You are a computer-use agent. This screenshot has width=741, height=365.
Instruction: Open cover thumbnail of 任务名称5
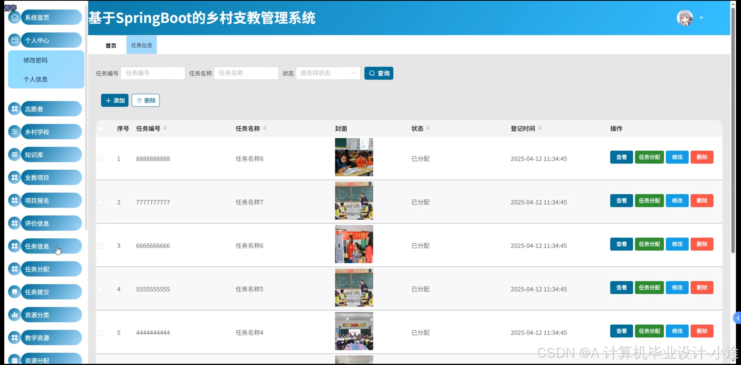(x=354, y=288)
